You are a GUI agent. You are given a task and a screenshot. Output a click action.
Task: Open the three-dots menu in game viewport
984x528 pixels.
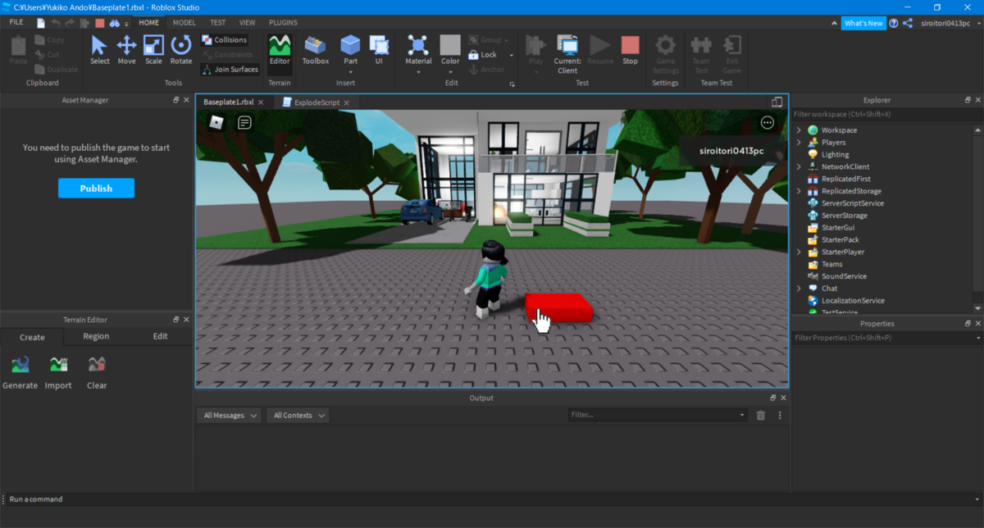pyautogui.click(x=768, y=122)
